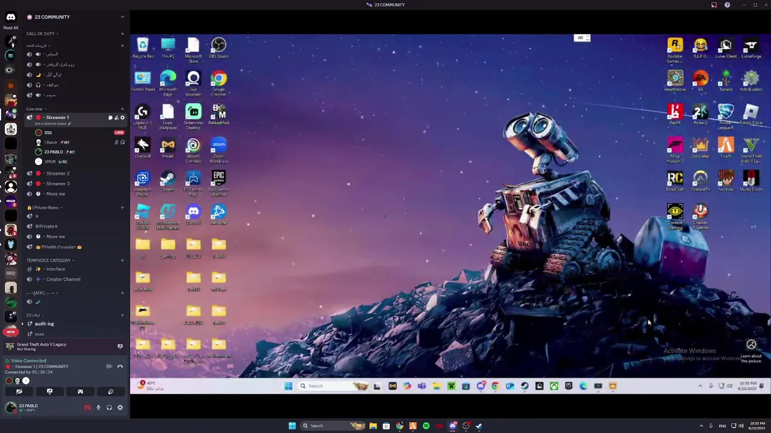Add a channel to Live now category

pyautogui.click(x=122, y=109)
